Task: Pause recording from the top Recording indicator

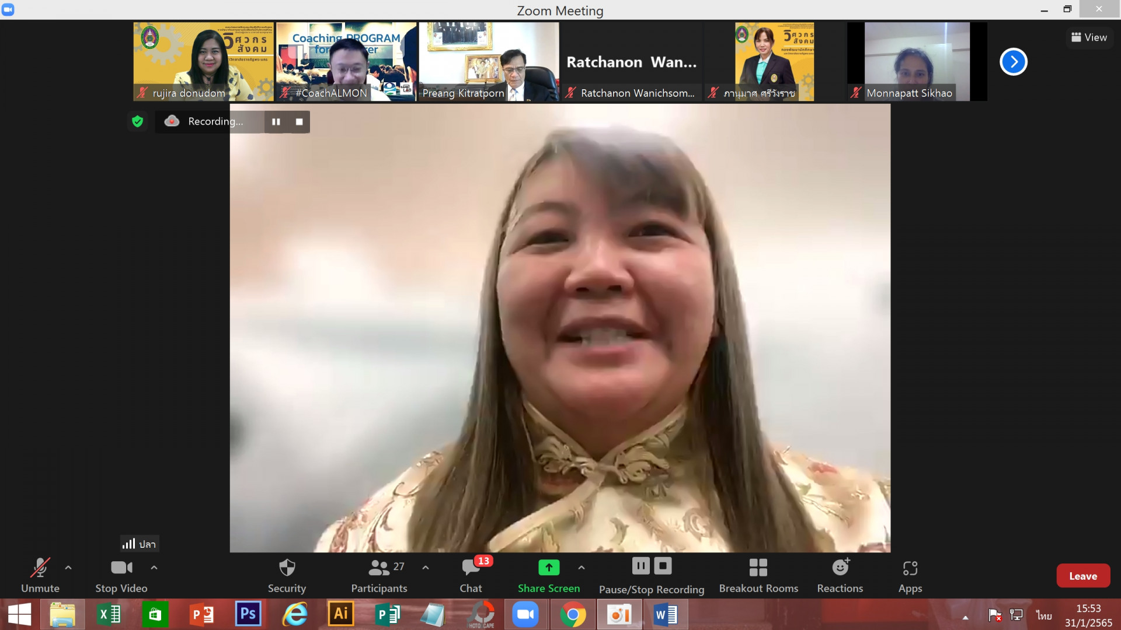Action: [276, 122]
